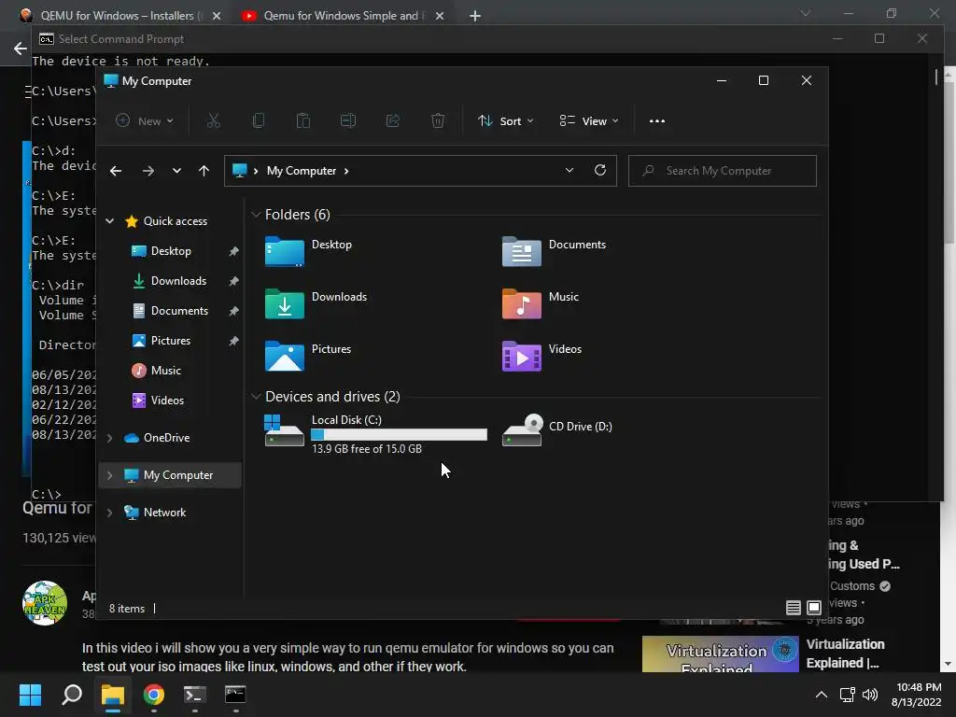The width and height of the screenshot is (956, 717).
Task: Show hidden system tray icons
Action: (822, 695)
